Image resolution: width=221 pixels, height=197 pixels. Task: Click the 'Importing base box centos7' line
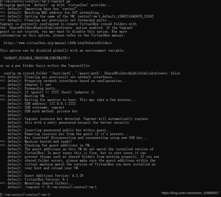tap(41, 9)
